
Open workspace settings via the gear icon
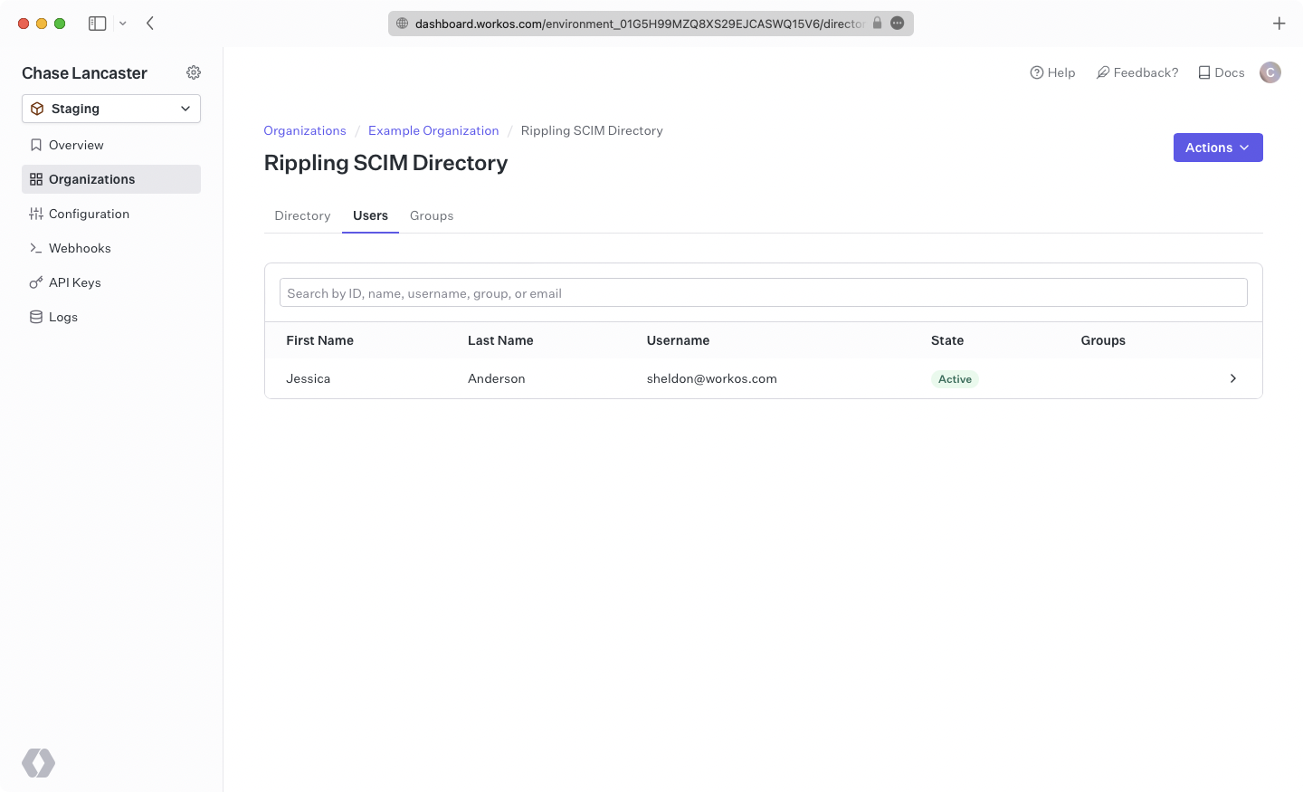[194, 72]
